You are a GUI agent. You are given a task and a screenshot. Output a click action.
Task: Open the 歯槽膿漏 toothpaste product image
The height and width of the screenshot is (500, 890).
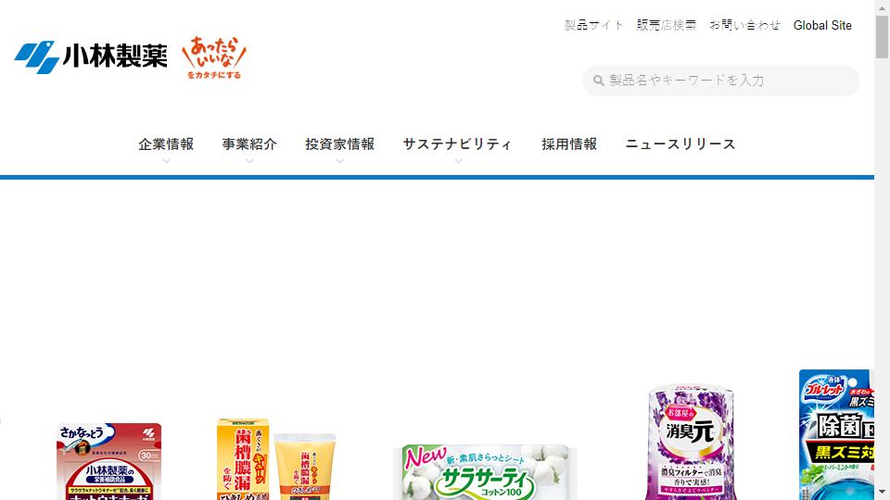pos(276,459)
